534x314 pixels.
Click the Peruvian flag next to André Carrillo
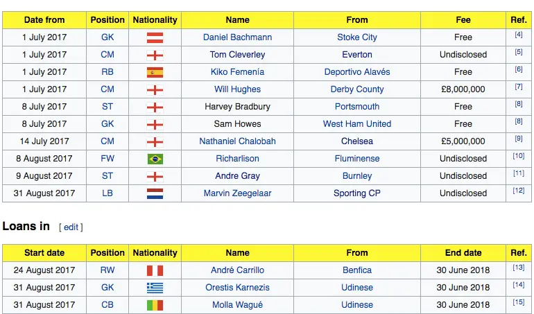(155, 270)
